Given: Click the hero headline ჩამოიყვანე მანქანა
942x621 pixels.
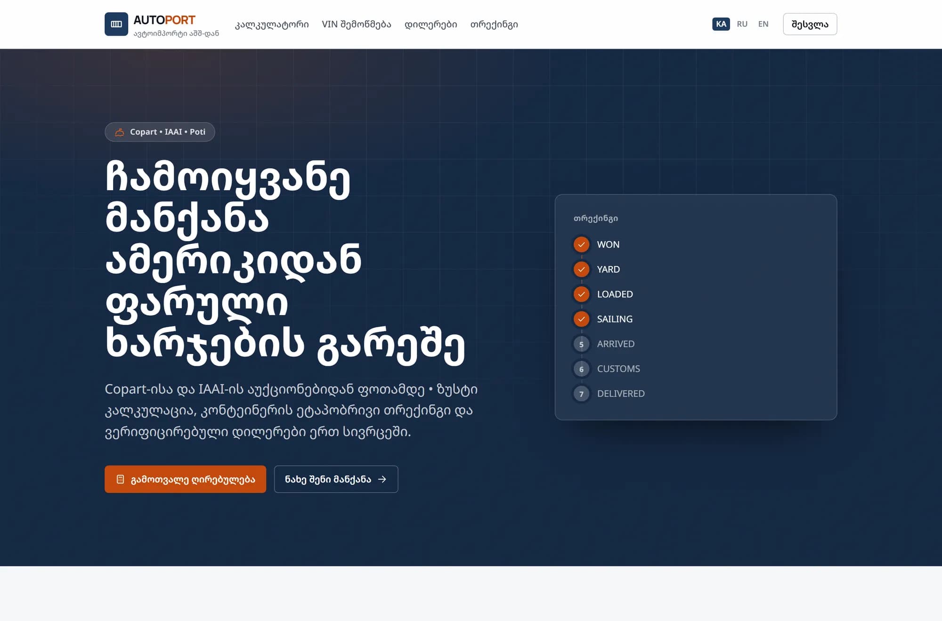Looking at the screenshot, I should click(x=285, y=262).
